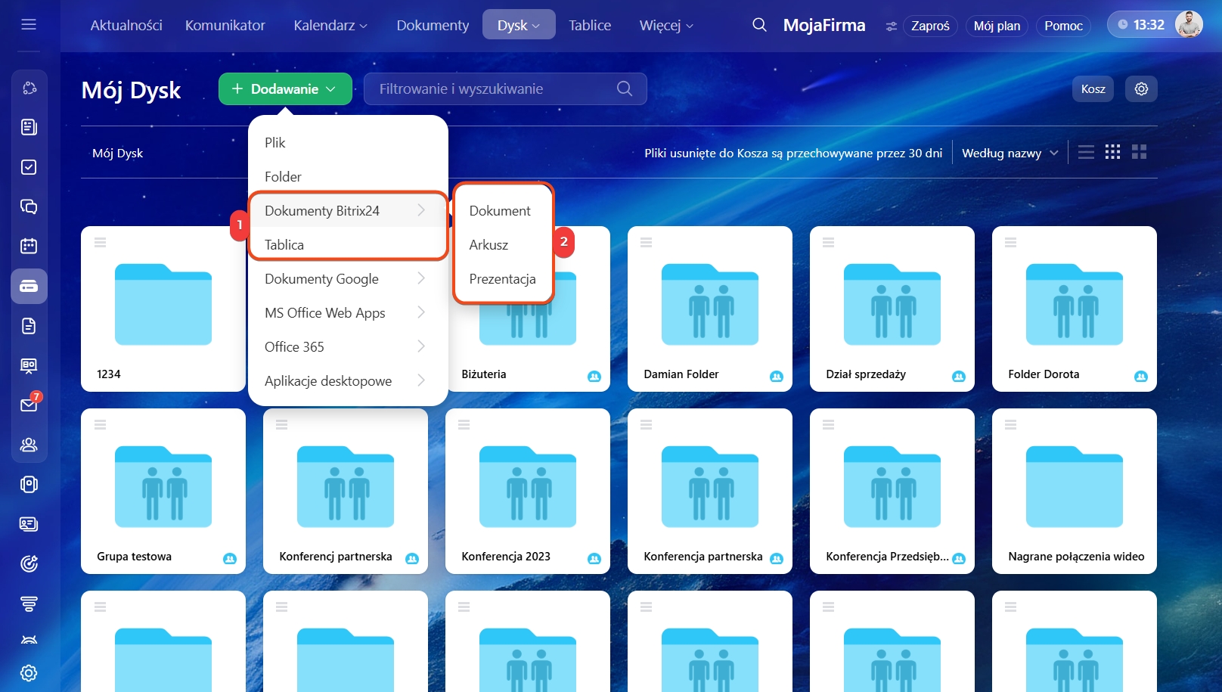Switch to list view layout
The image size is (1222, 692).
point(1086,152)
